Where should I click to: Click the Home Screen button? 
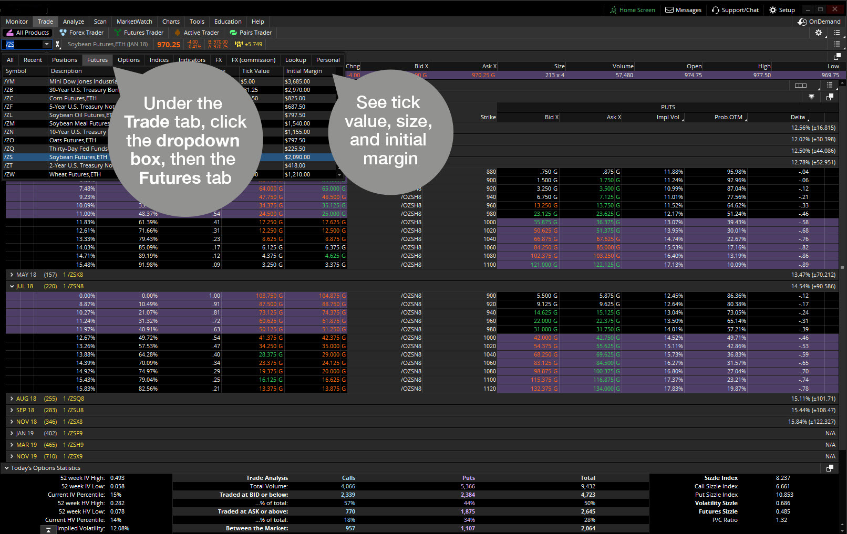pyautogui.click(x=632, y=9)
